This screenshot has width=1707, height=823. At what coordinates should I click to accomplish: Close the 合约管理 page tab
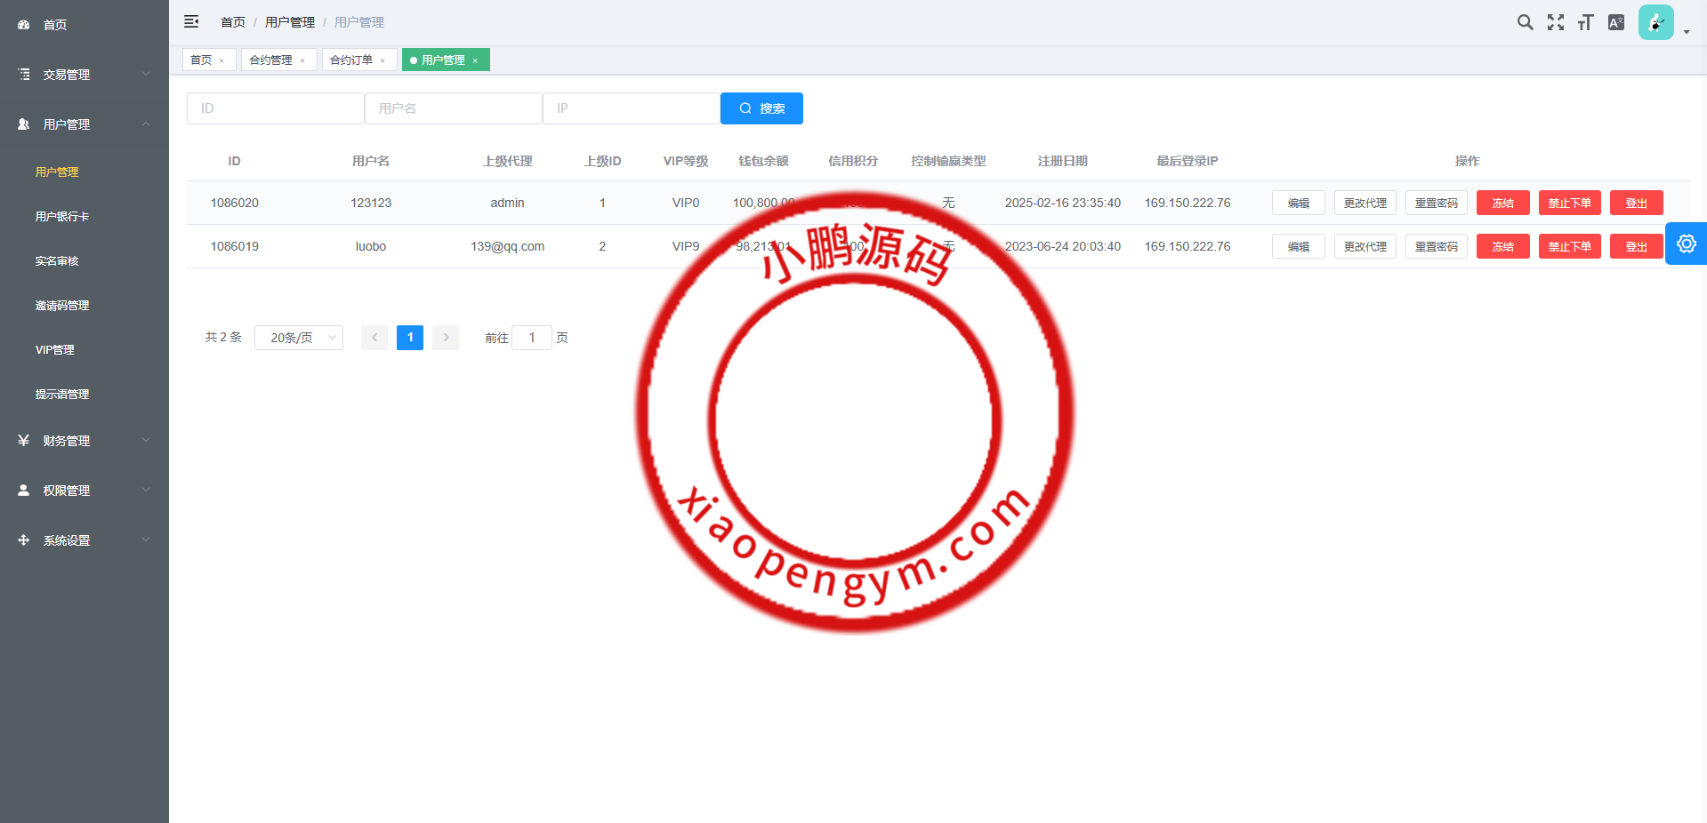coord(302,60)
